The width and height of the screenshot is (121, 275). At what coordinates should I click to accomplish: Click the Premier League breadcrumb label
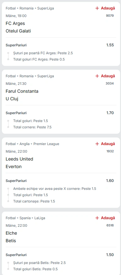(46, 144)
